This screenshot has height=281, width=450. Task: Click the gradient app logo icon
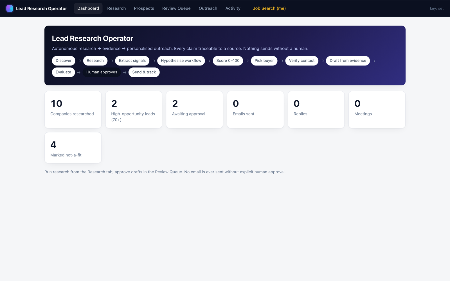[10, 8]
